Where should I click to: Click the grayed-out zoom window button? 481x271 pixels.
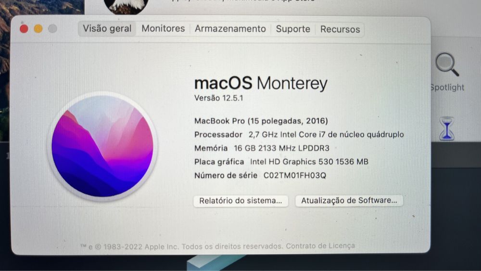coord(53,28)
